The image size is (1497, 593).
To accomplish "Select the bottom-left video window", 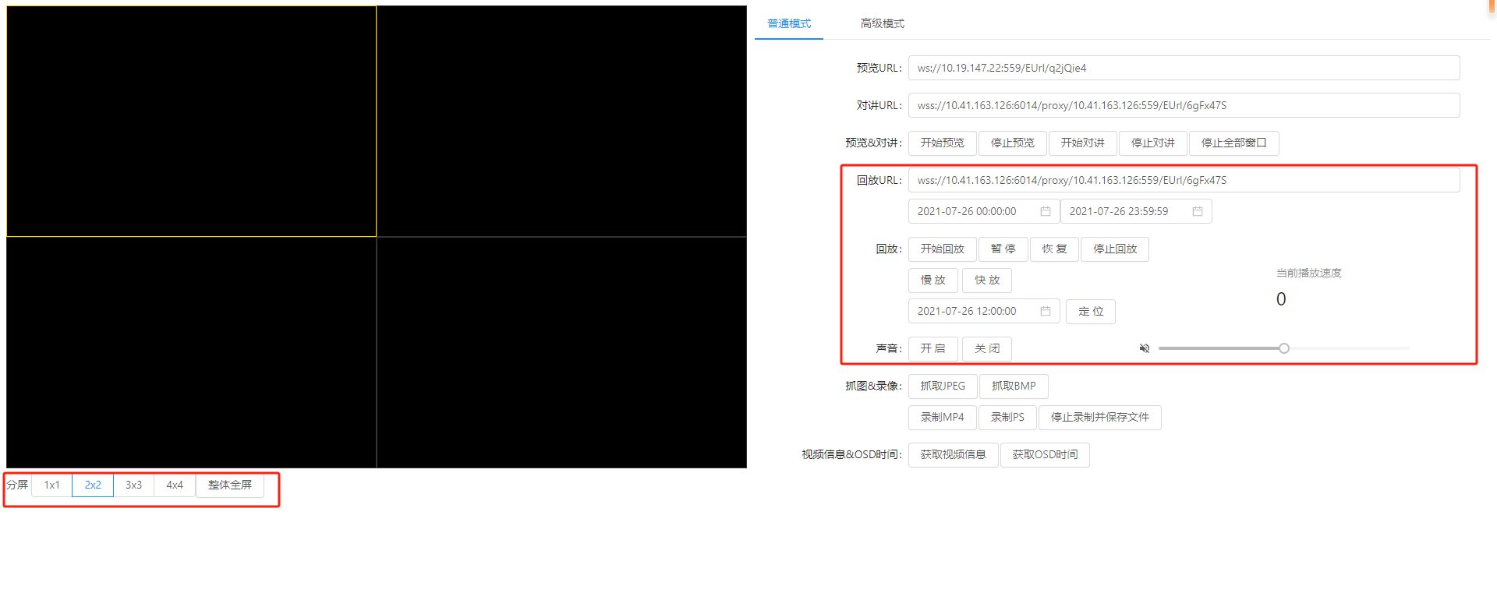I will click(191, 352).
